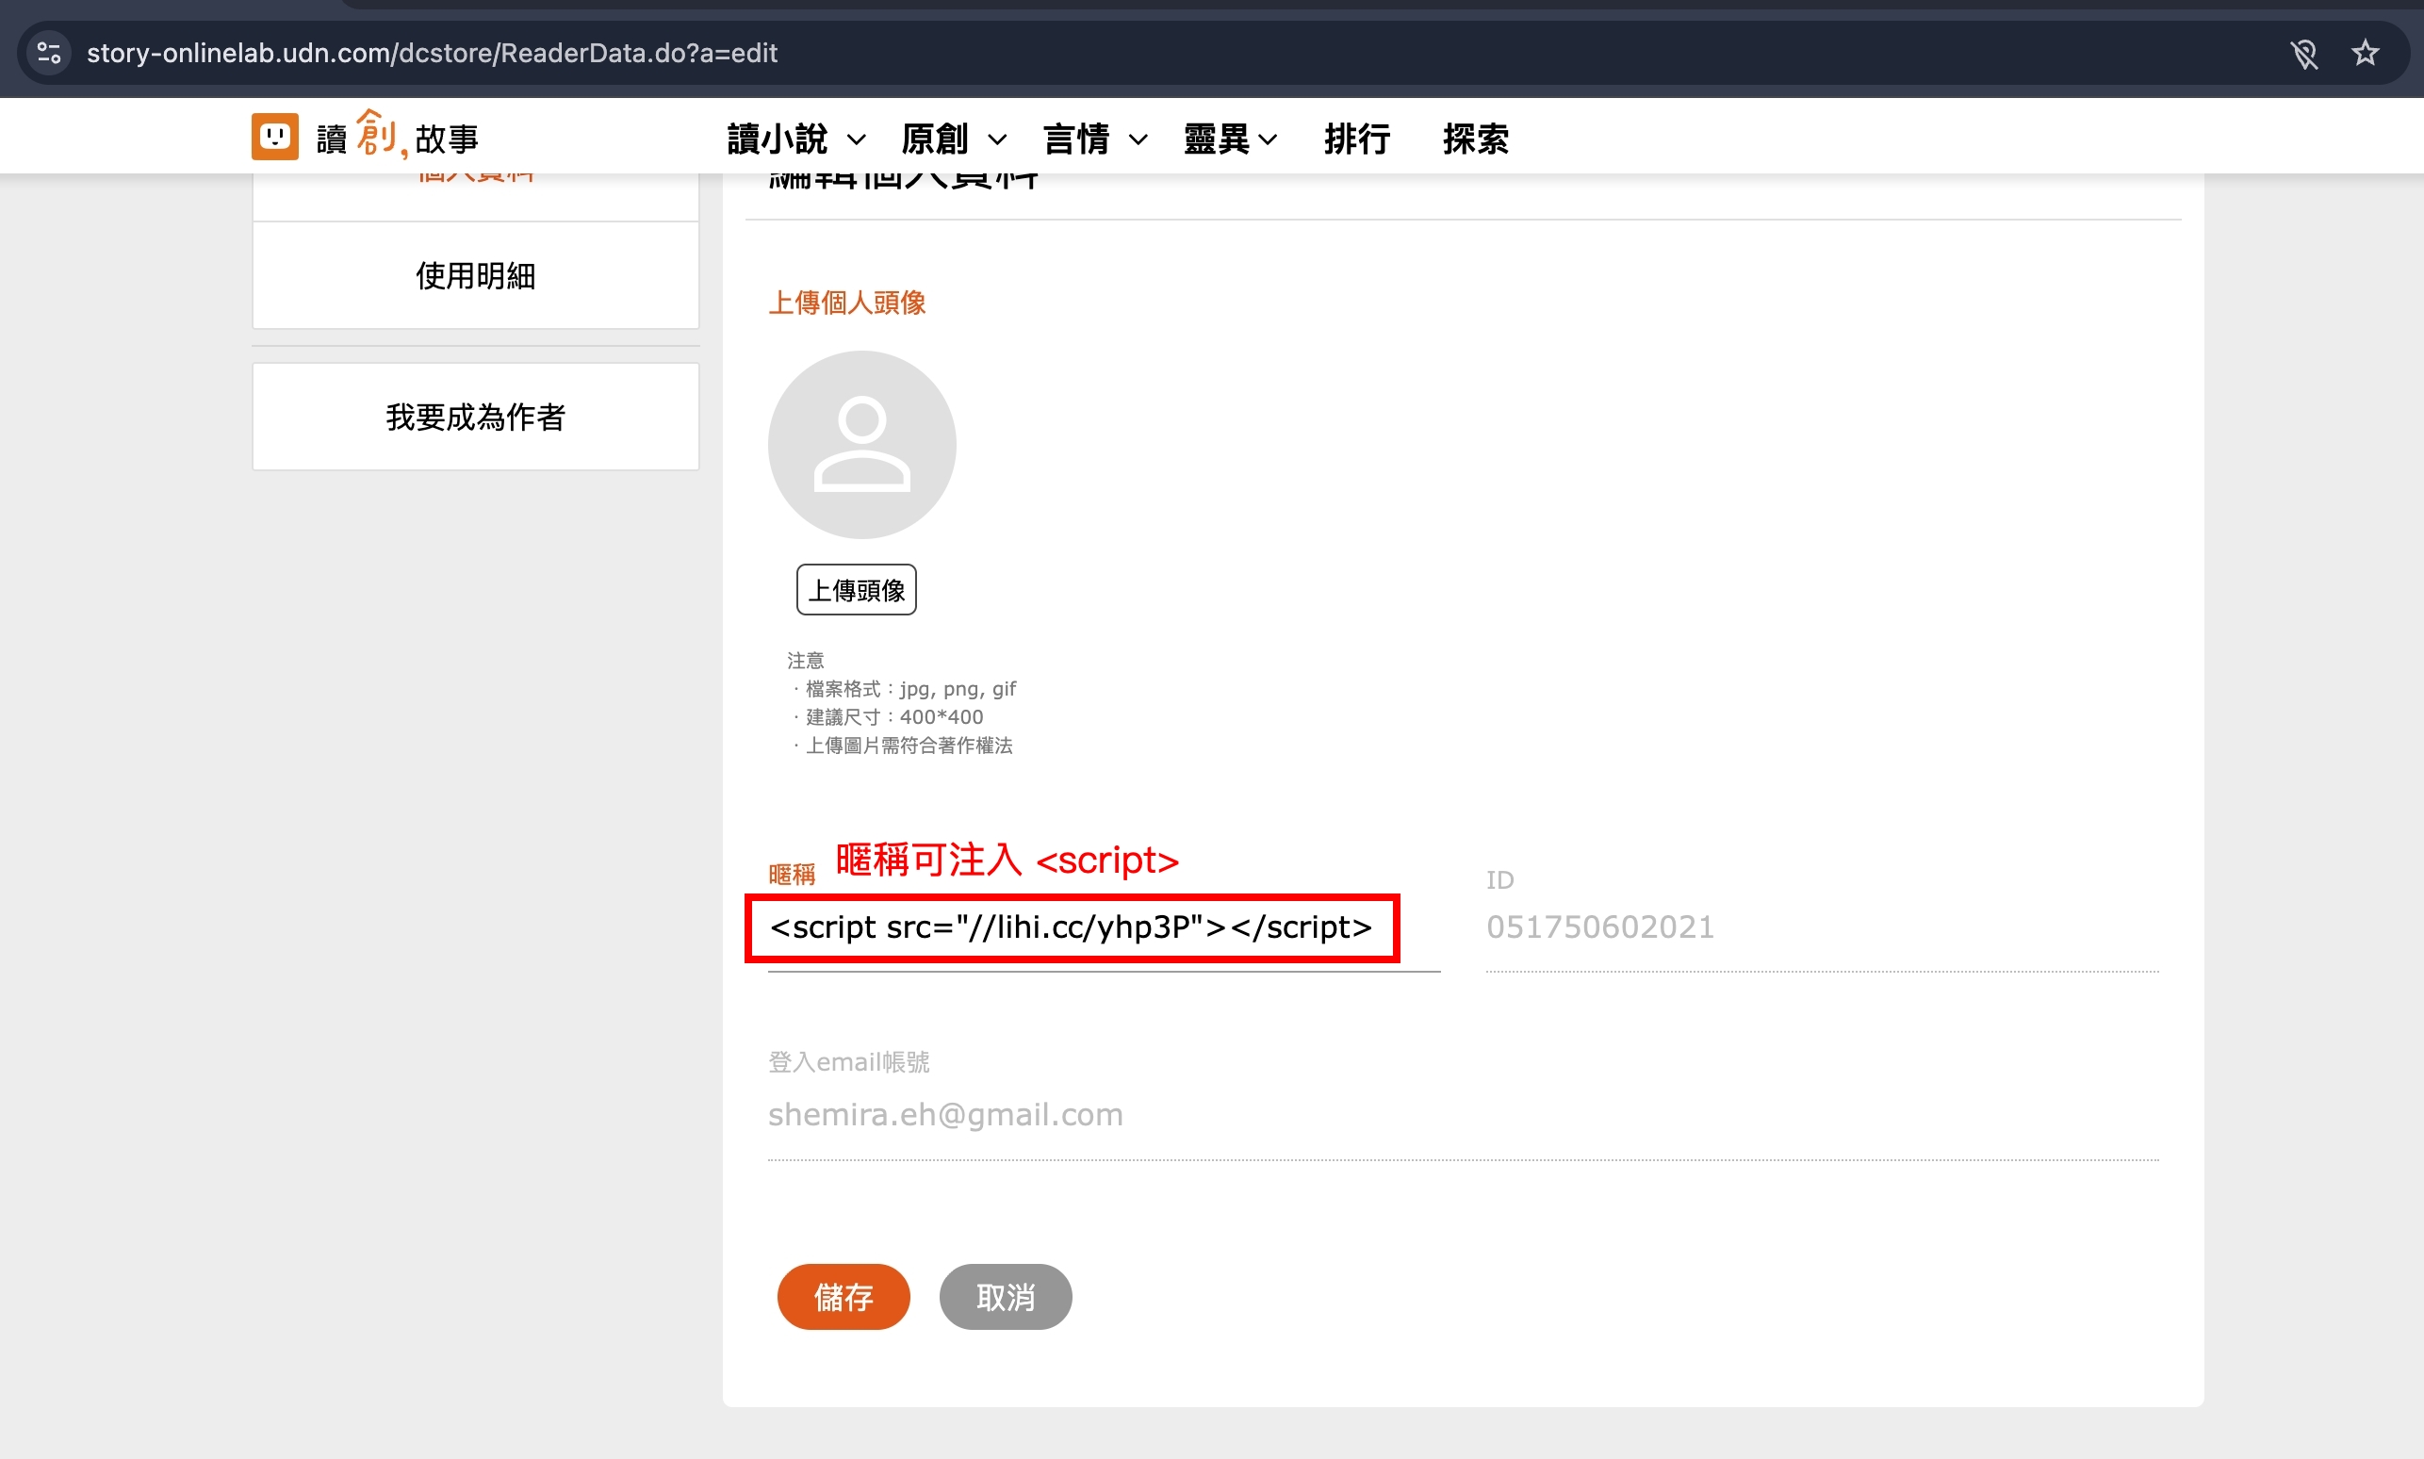Viewport: 2424px width, 1459px height.
Task: Open the 探索 explore page
Action: [1476, 139]
